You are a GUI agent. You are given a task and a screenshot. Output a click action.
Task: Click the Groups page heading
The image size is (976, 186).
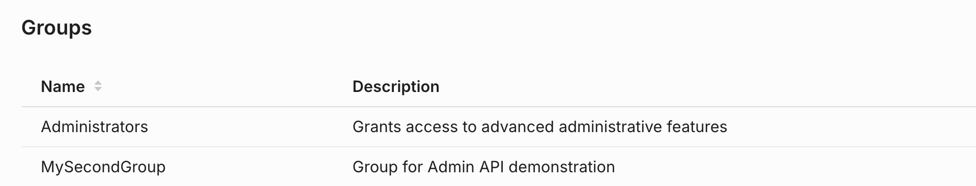click(x=56, y=27)
